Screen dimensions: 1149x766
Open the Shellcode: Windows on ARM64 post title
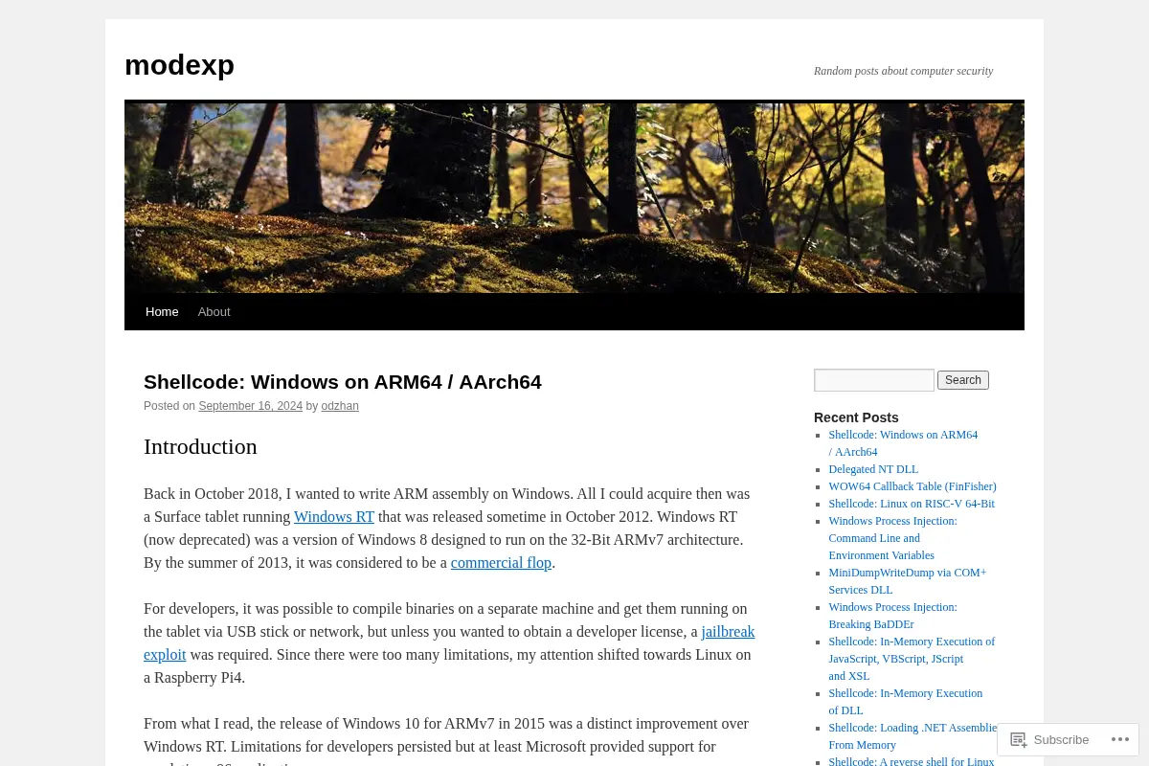click(343, 382)
